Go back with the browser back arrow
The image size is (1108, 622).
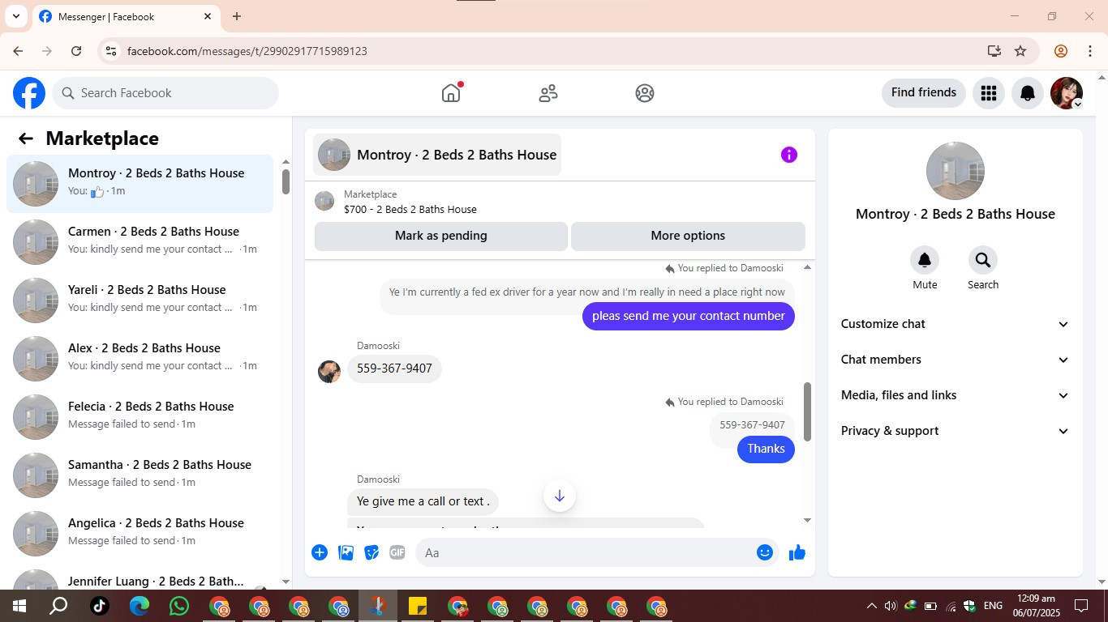pyautogui.click(x=18, y=51)
